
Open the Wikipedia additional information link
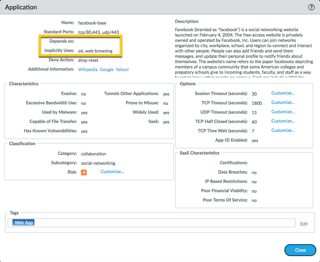(x=88, y=70)
